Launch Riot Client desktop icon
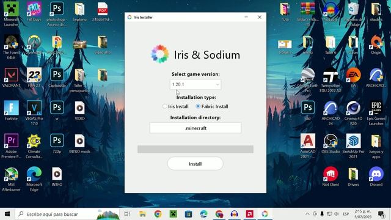Viewport: 391px width, 220px height. coord(331,177)
